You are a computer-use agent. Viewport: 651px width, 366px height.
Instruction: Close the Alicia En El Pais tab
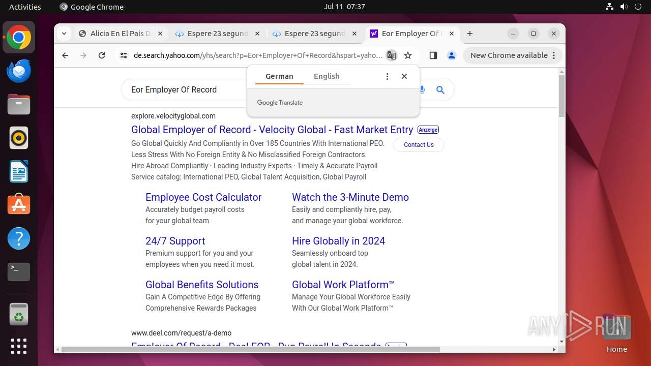pyautogui.click(x=160, y=34)
